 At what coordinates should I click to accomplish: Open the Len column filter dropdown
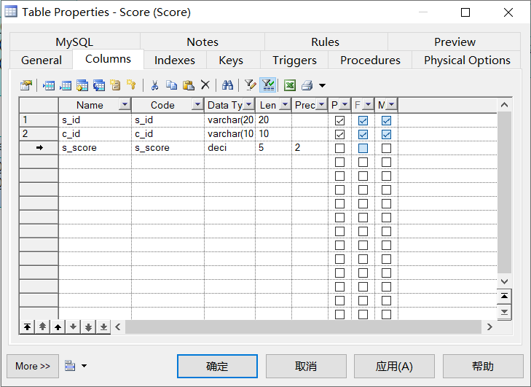[285, 105]
